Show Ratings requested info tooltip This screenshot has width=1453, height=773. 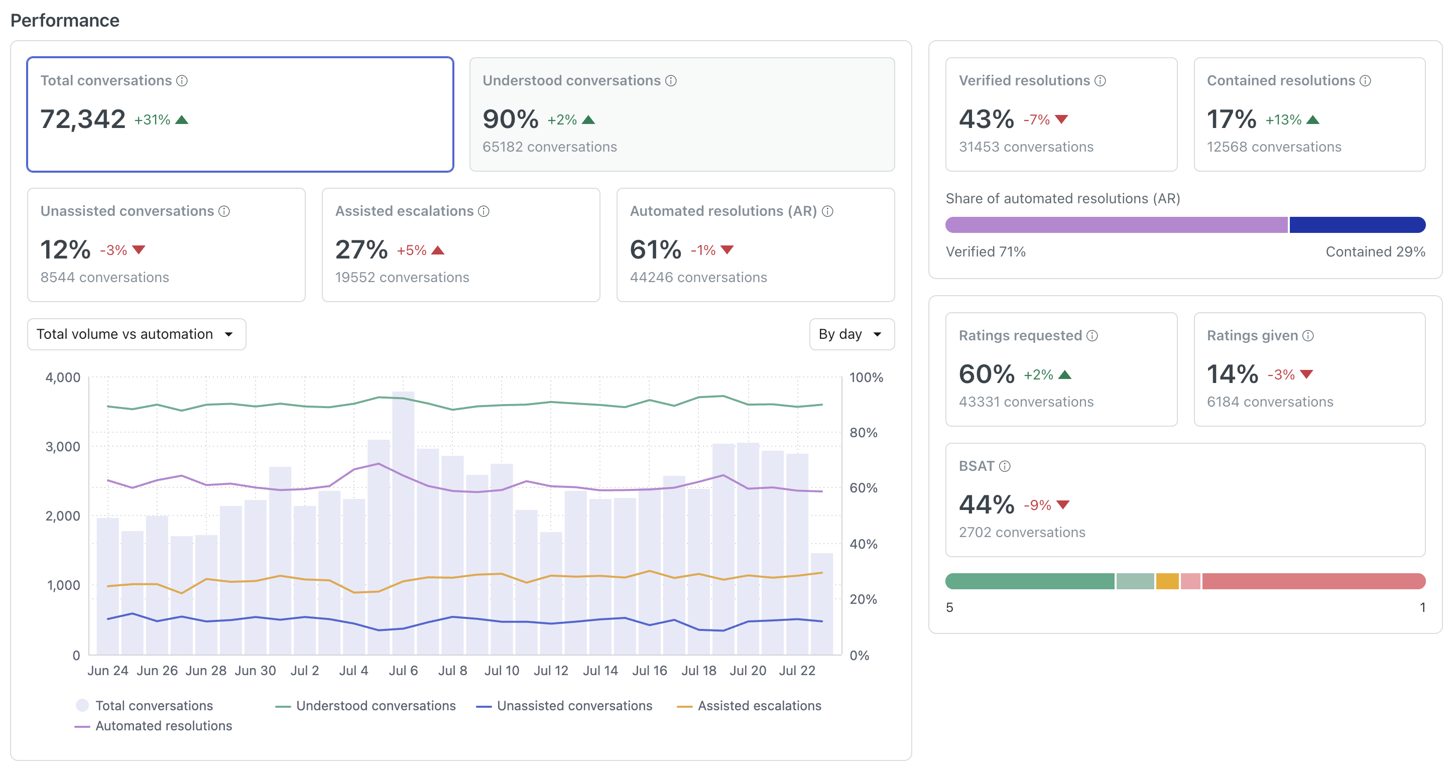click(1092, 335)
